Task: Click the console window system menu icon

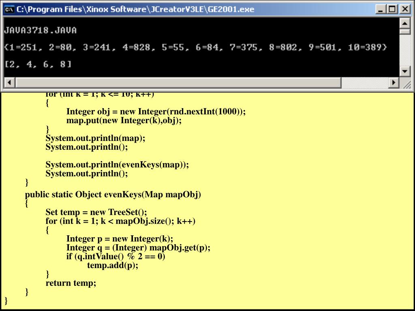Action: tap(9, 10)
